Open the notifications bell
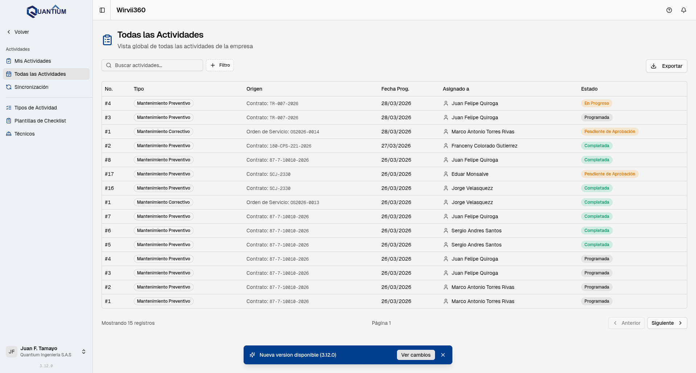Screen dimensions: 696x373 coord(683,10)
